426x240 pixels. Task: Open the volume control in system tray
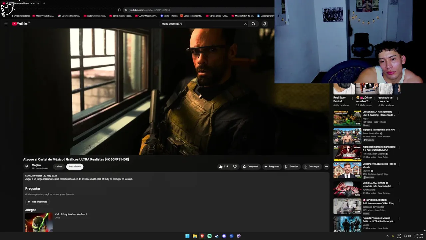click(x=409, y=236)
